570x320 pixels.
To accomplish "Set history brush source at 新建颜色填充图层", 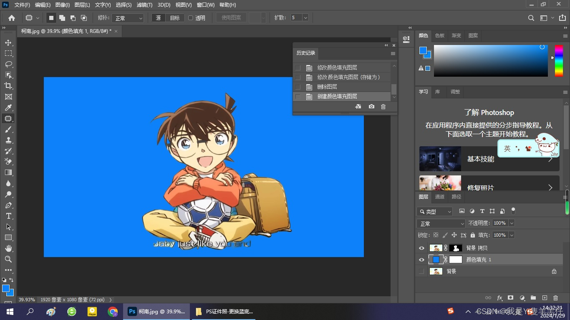I will pyautogui.click(x=298, y=96).
